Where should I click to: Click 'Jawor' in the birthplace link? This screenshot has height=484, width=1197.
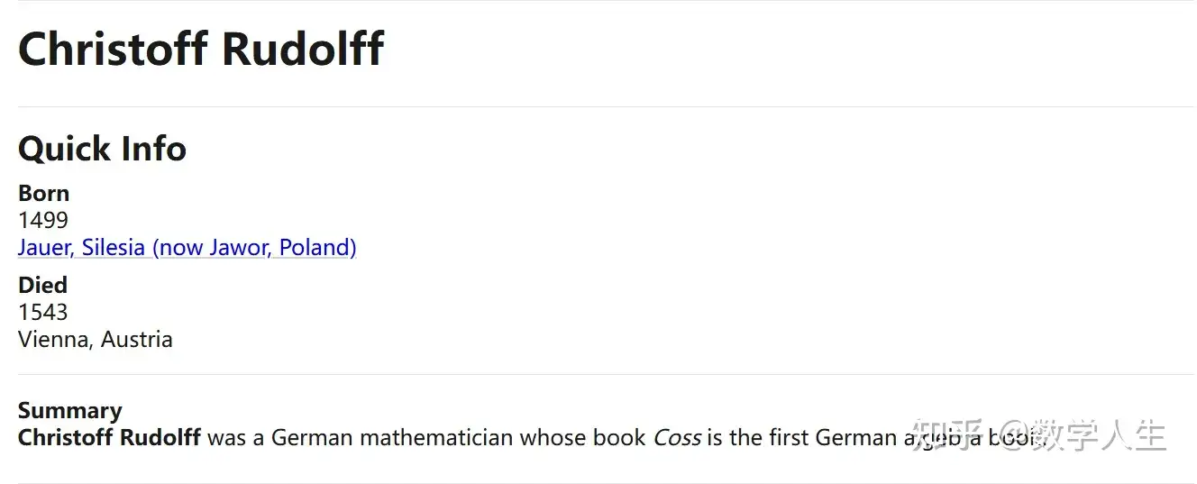pyautogui.click(x=239, y=248)
